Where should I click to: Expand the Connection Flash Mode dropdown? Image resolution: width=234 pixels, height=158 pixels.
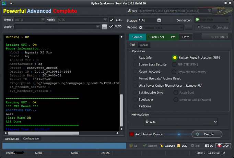tap(227, 20)
